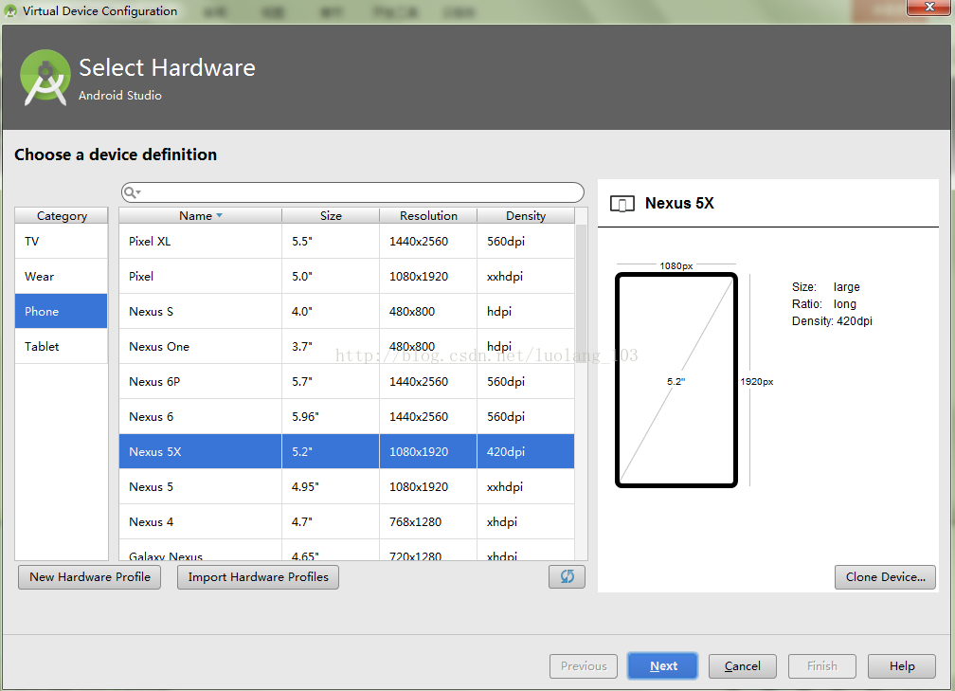Screen dimensions: 955x691
Task: Select the Pixel XL device row
Action: (347, 242)
